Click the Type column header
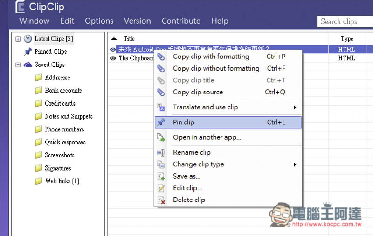The image size is (373, 236). [347, 39]
